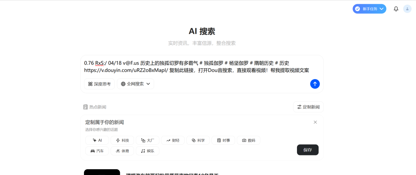Open the news article thumbnail
Screen dimensions: 416x175
[102, 172]
